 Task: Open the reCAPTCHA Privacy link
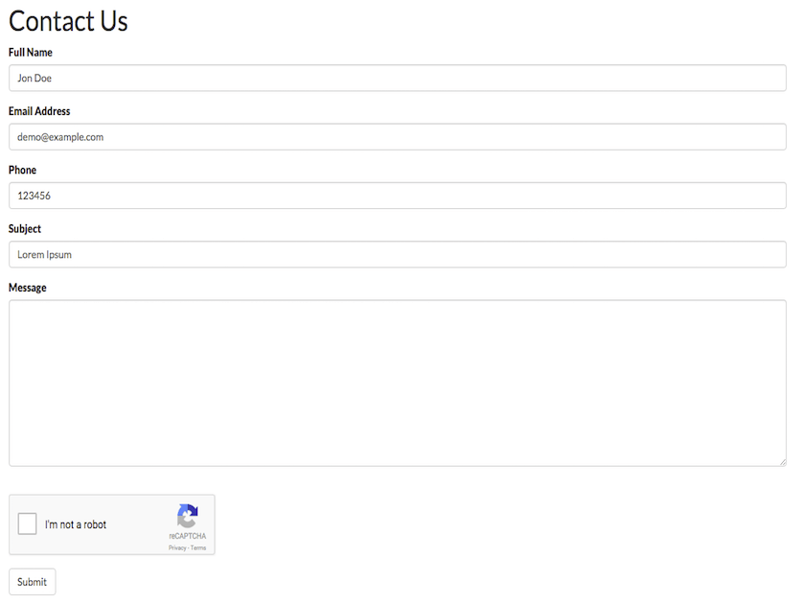pos(177,547)
